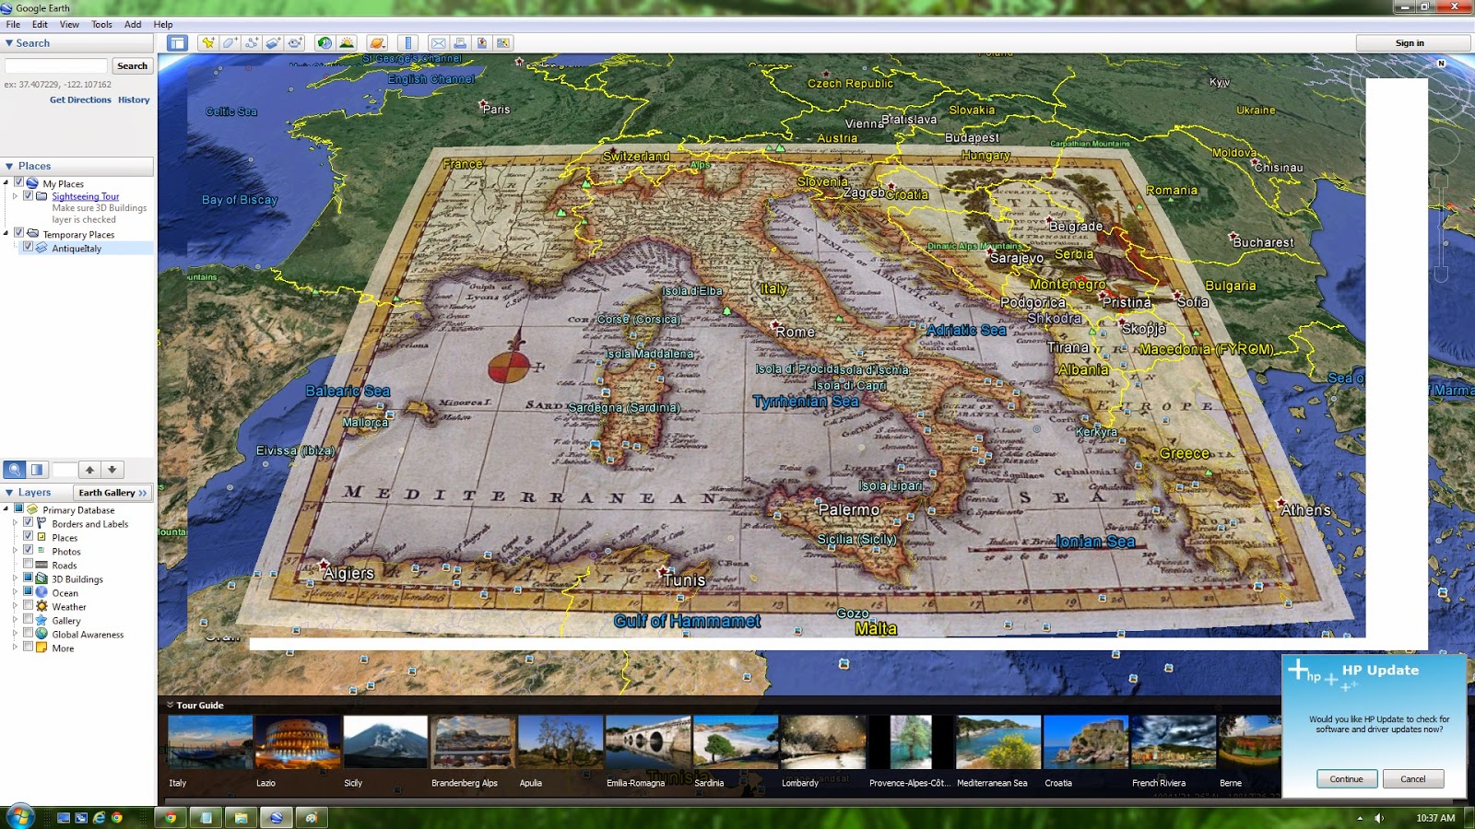
Task: Select the Add Polygon tool
Action: point(230,42)
